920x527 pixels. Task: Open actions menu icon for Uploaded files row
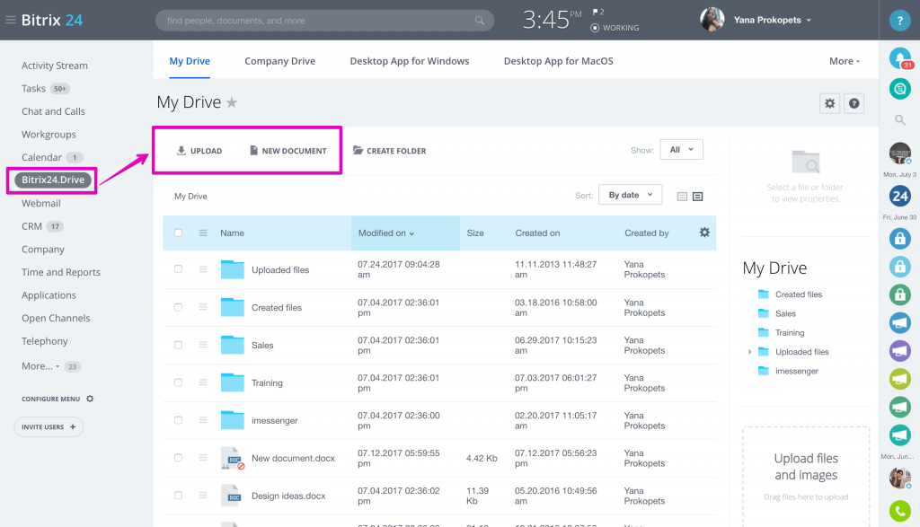pos(203,269)
